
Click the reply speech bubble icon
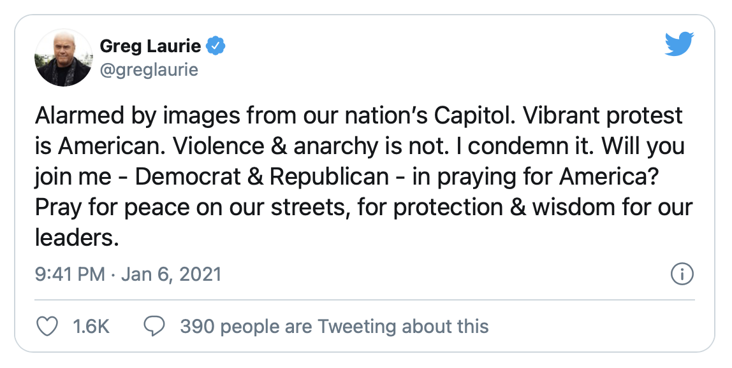click(154, 327)
